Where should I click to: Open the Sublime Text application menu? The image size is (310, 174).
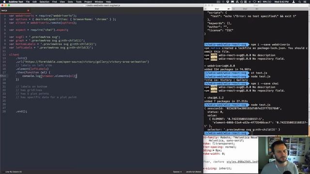[x=16, y=2]
